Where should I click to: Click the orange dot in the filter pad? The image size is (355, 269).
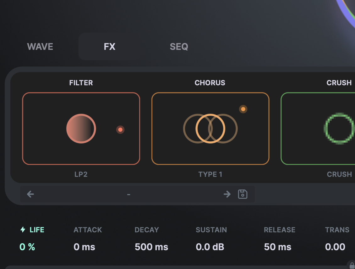(120, 129)
